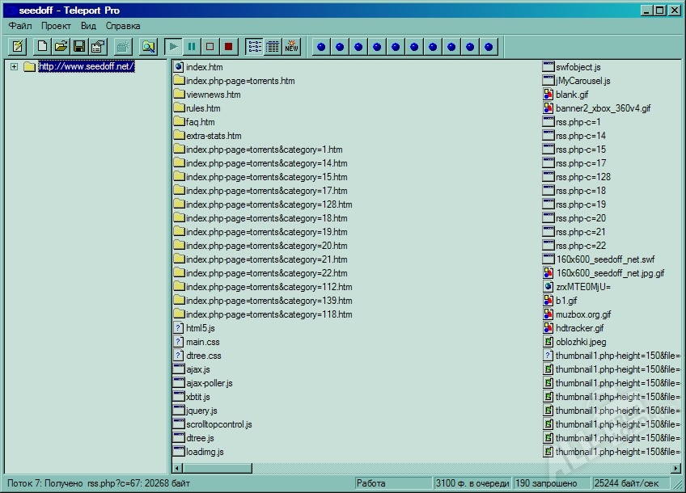
Task: Toggle the Start (play) button
Action: (173, 47)
